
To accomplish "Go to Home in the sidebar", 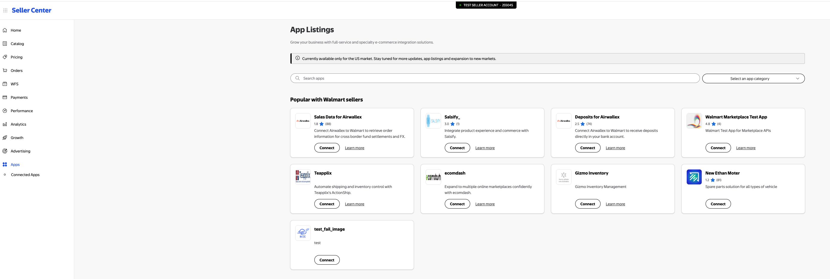I will pos(16,30).
